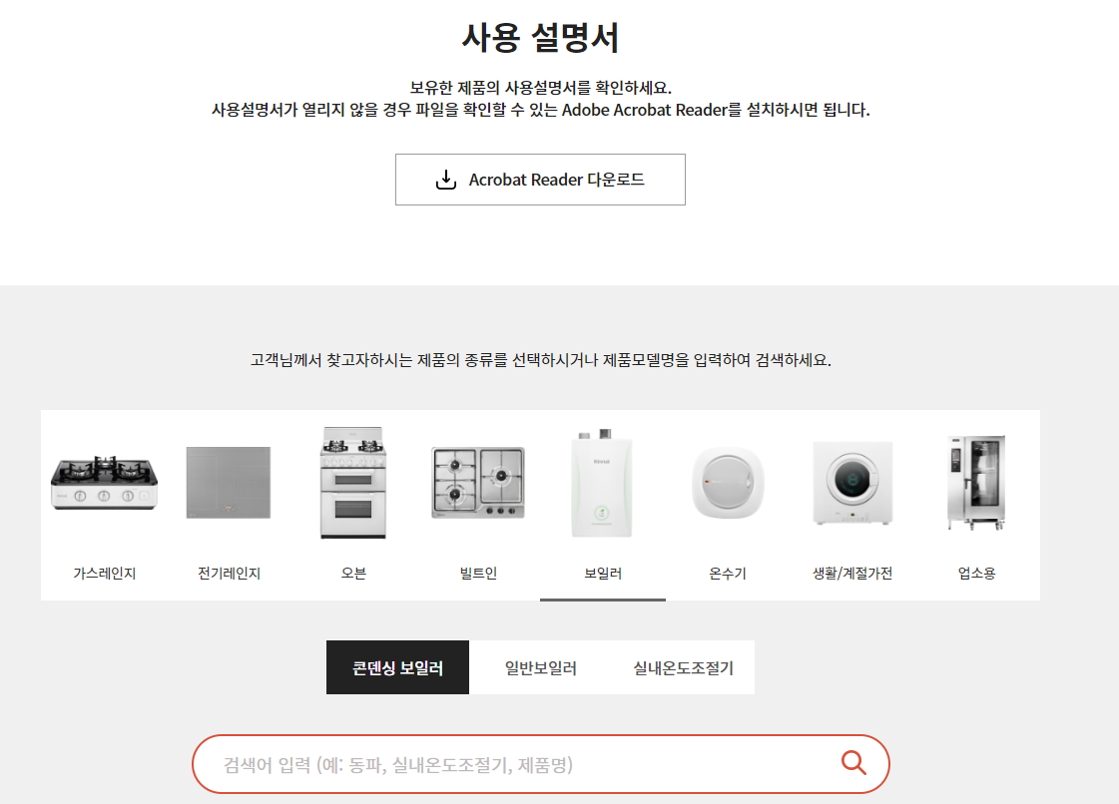Select the 전기레인지 product category icon
The height and width of the screenshot is (804, 1119).
click(x=228, y=482)
